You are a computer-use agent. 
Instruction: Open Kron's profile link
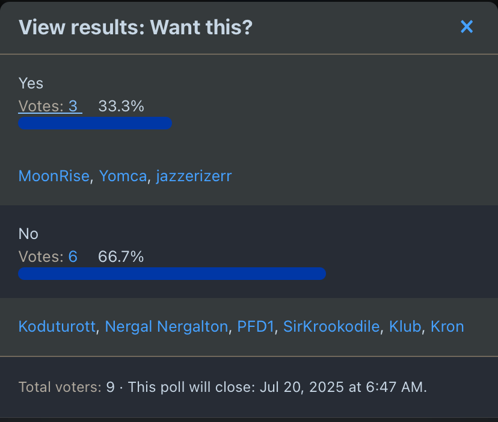[x=447, y=327]
